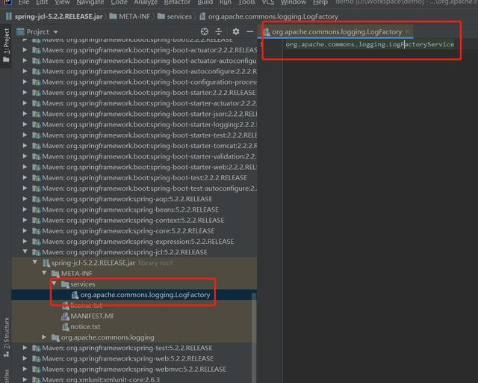Click spring-jcl jar archive icon in tree
The width and height of the screenshot is (478, 383).
(x=46, y=263)
